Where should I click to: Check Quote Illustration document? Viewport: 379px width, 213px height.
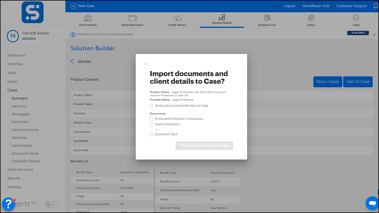(x=152, y=124)
